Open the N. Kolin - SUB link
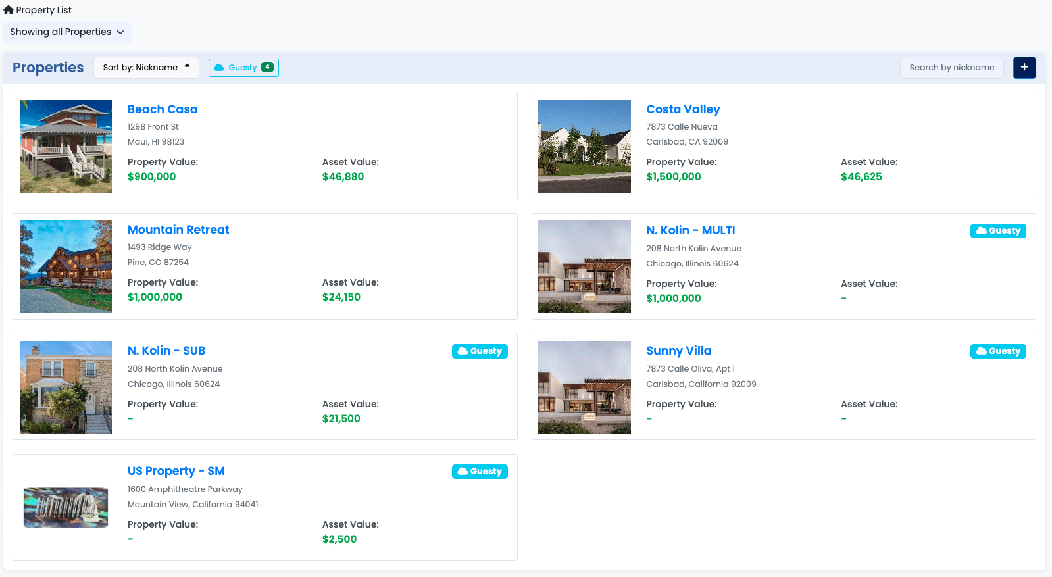This screenshot has height=577, width=1052. click(x=166, y=351)
